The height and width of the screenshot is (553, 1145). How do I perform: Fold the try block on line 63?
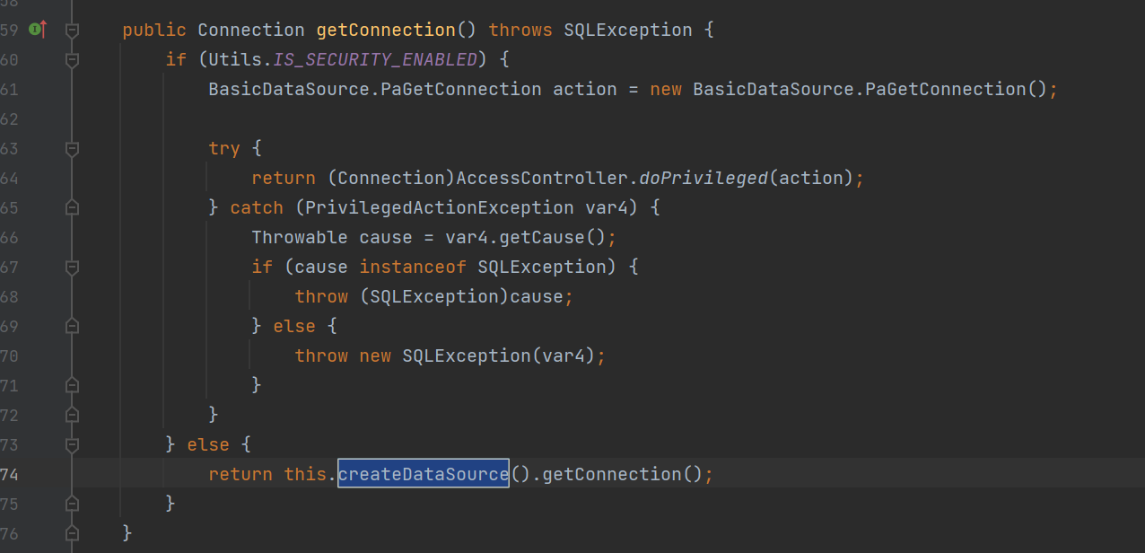click(72, 149)
